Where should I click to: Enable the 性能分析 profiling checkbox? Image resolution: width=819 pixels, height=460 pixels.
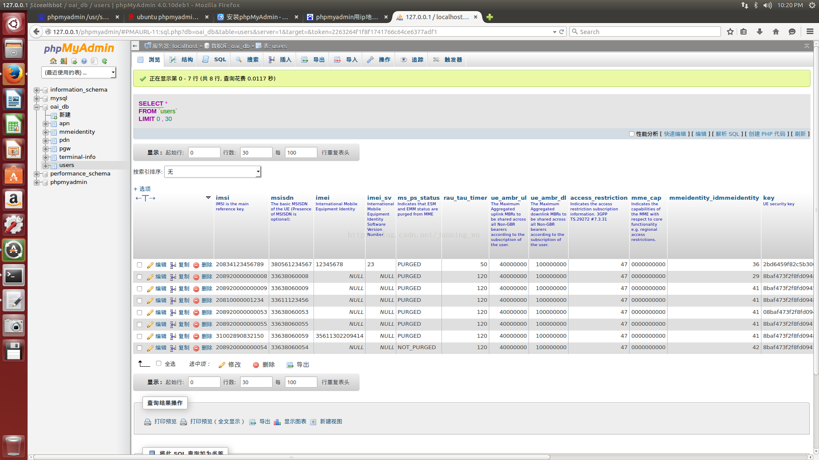[632, 134]
